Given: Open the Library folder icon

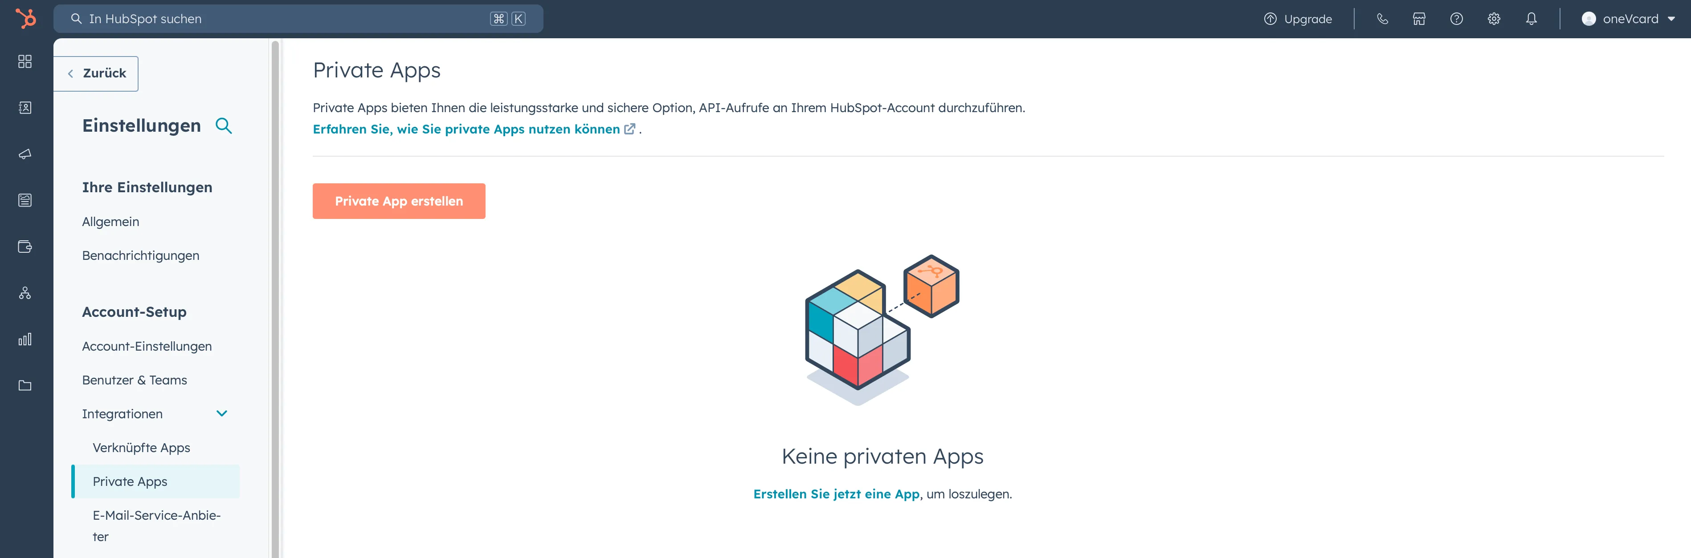Looking at the screenshot, I should pyautogui.click(x=25, y=385).
